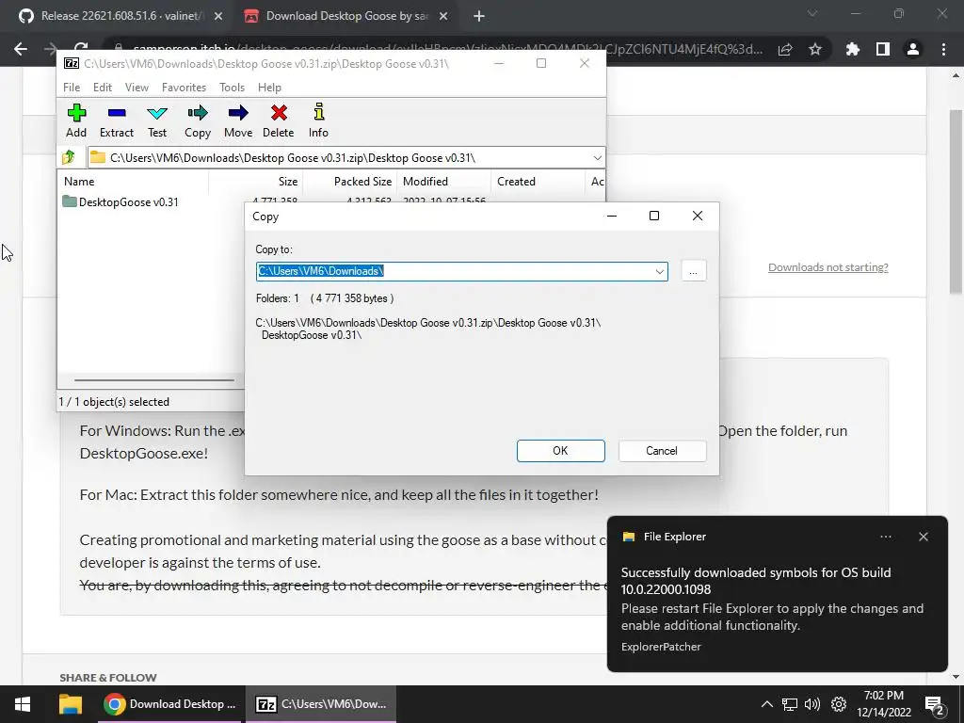Select the Extract toolbar icon

point(116,120)
